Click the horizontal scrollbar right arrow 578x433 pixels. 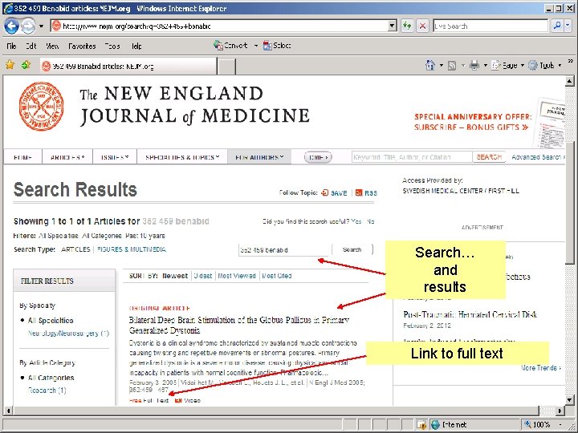coord(560,411)
